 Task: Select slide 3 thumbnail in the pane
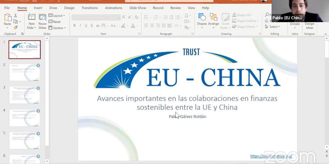pos(24,95)
